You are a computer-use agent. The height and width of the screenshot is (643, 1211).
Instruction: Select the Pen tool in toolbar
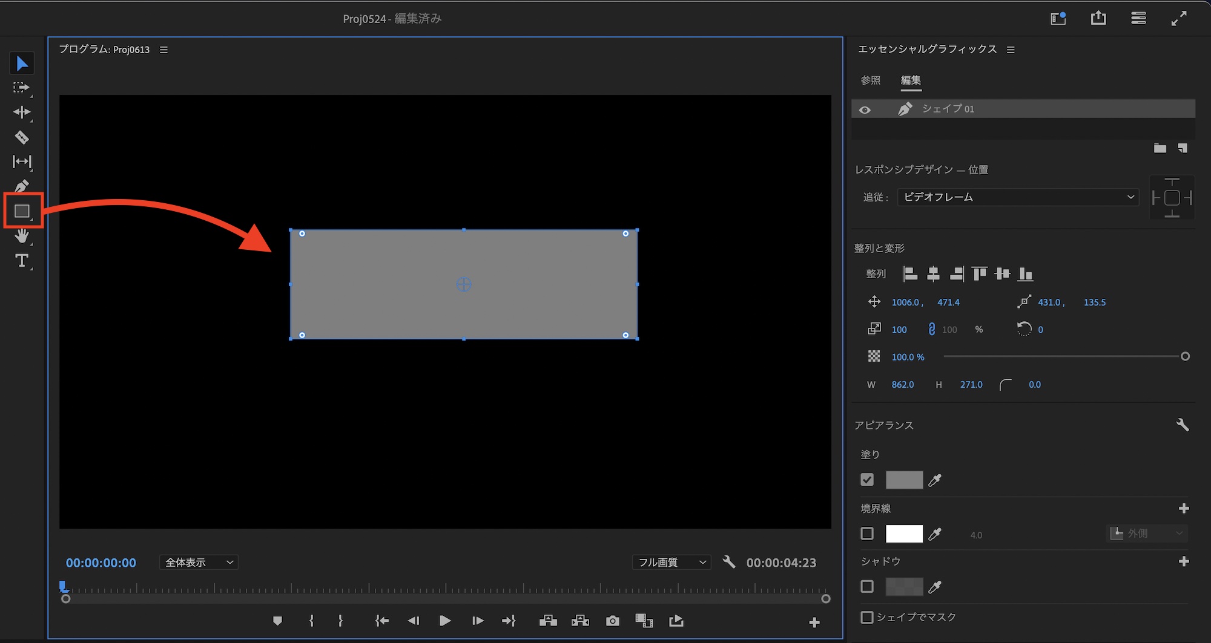tap(22, 186)
